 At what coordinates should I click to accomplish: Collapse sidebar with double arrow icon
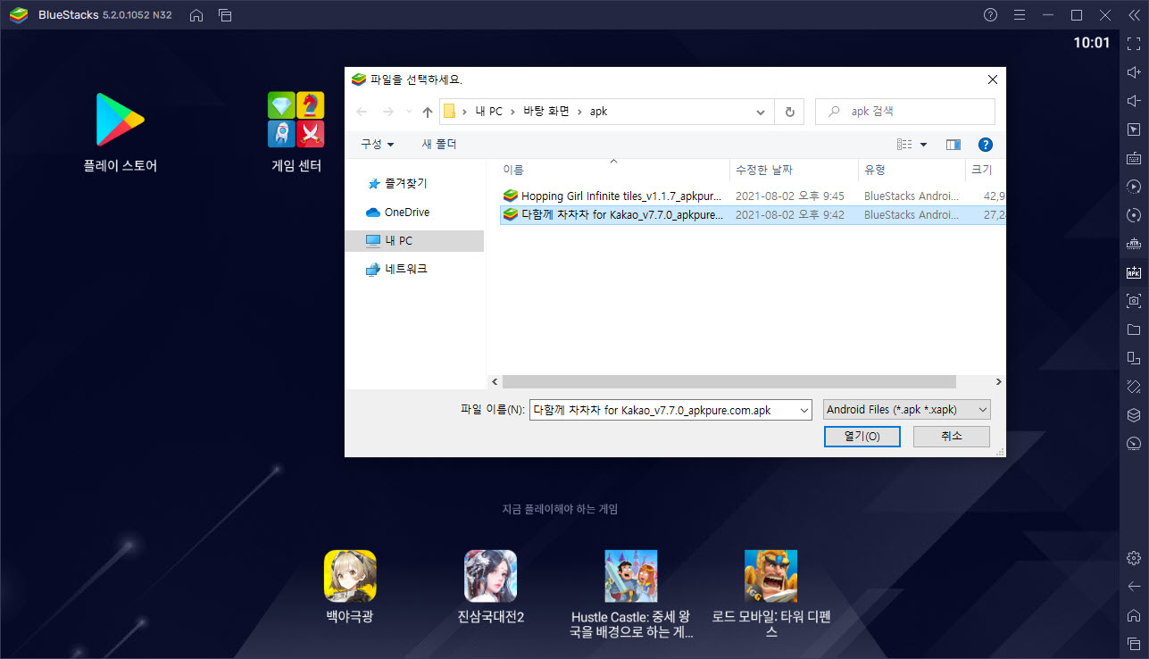(1134, 15)
